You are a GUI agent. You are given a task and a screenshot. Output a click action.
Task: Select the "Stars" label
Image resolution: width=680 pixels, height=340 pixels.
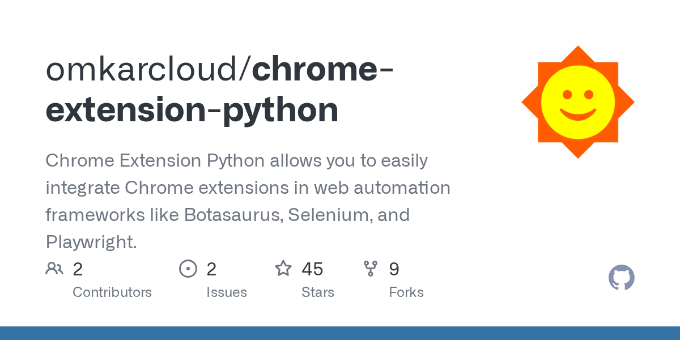click(318, 292)
